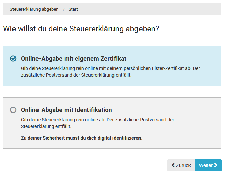
Task: Click the checked circle icon for Zertifikat option
Action: pos(13,59)
